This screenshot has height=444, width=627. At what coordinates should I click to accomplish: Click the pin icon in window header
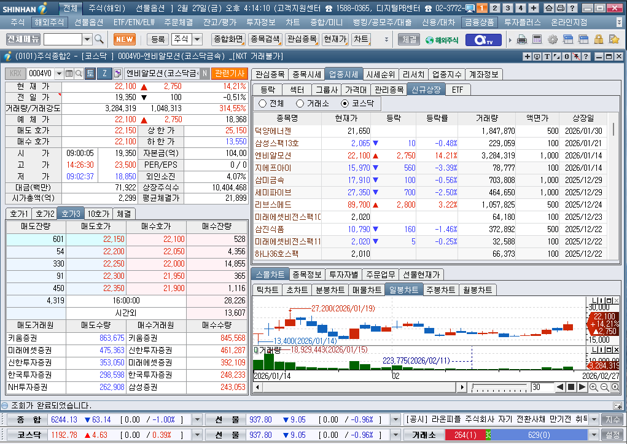click(x=576, y=56)
